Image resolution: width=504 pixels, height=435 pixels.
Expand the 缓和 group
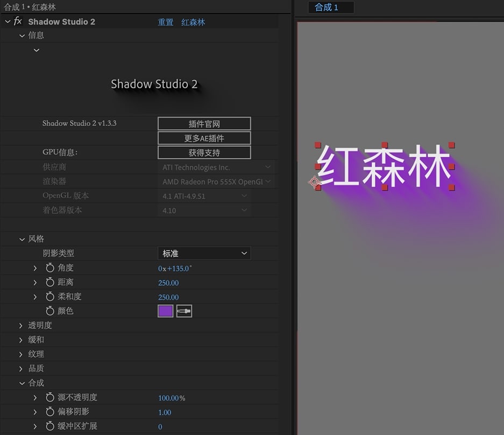[x=21, y=340]
